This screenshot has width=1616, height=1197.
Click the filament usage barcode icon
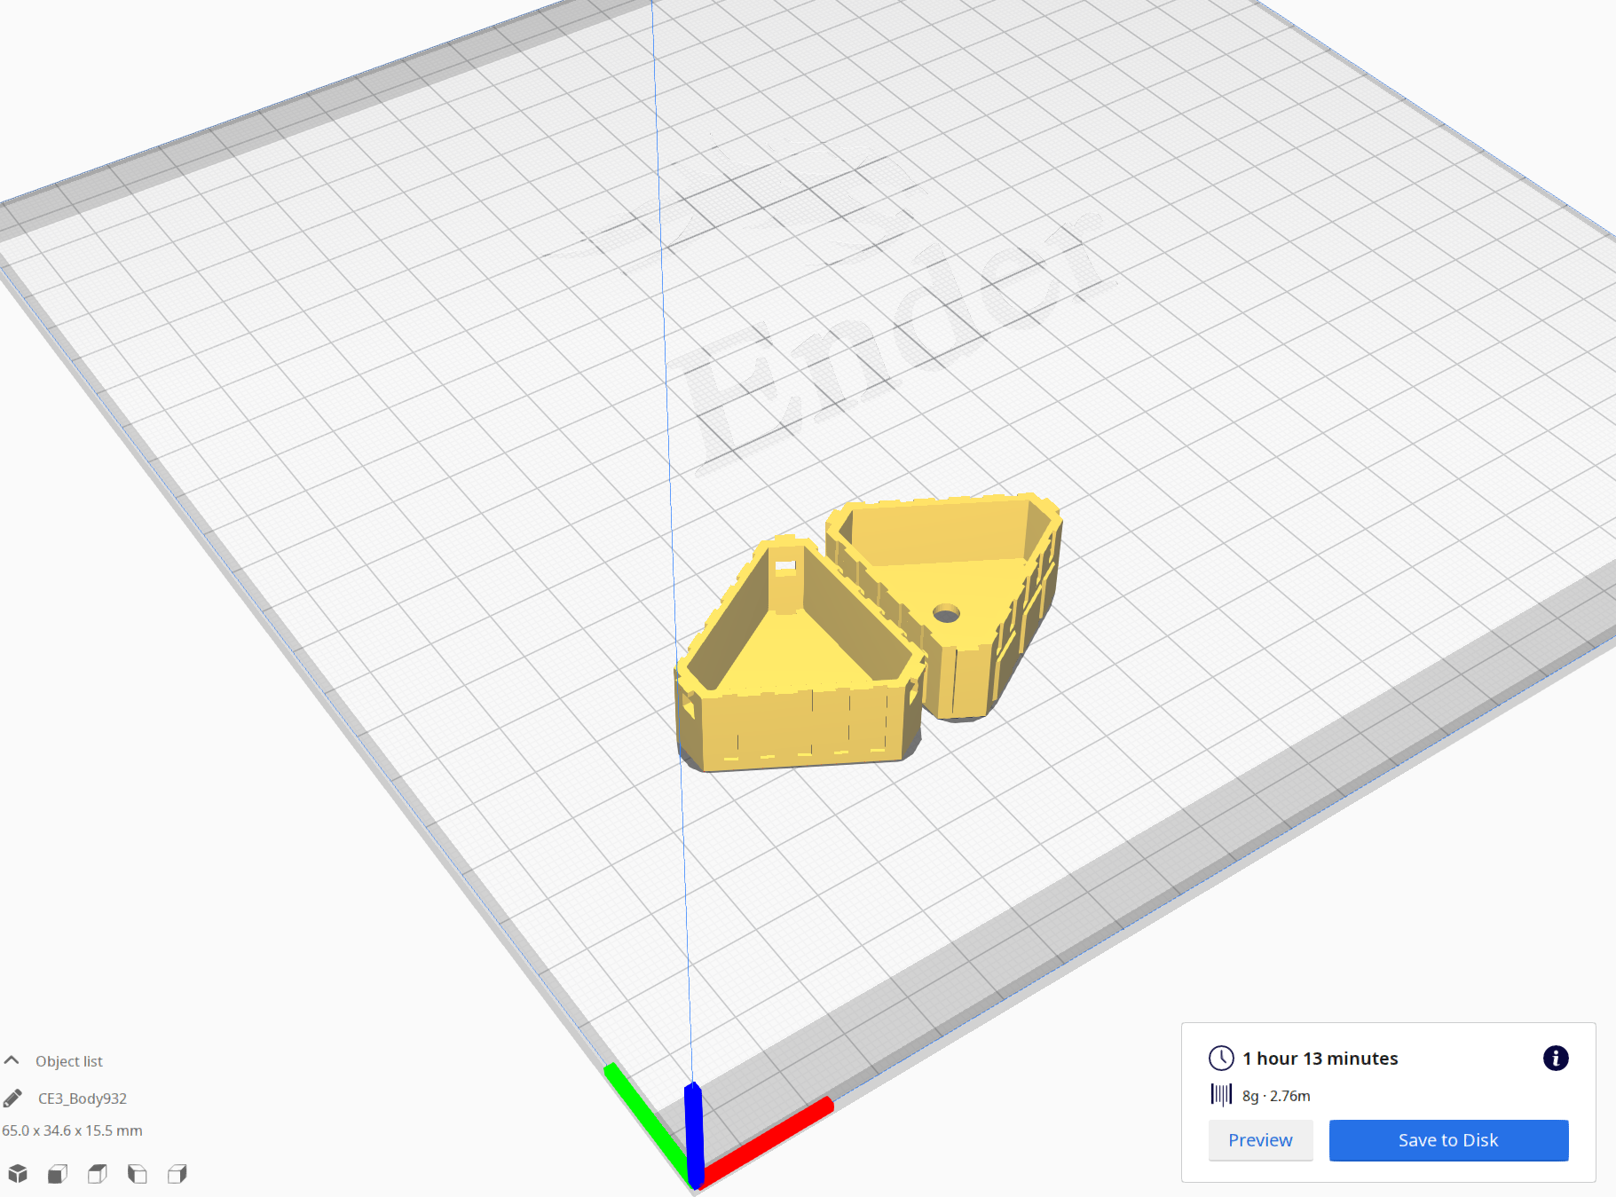pyautogui.click(x=1221, y=1095)
